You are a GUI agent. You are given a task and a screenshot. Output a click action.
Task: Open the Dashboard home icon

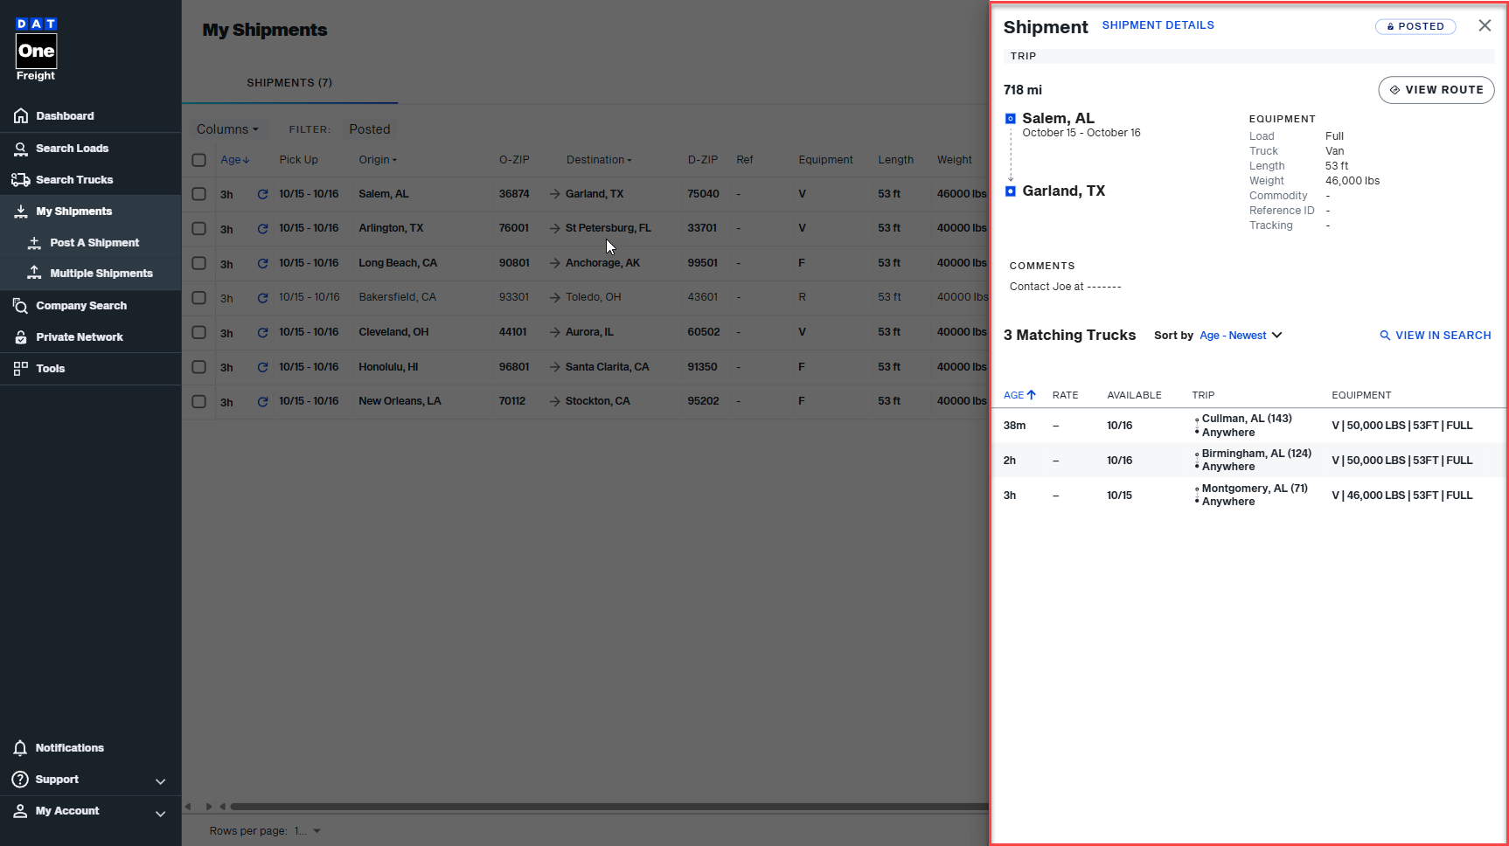(x=20, y=116)
